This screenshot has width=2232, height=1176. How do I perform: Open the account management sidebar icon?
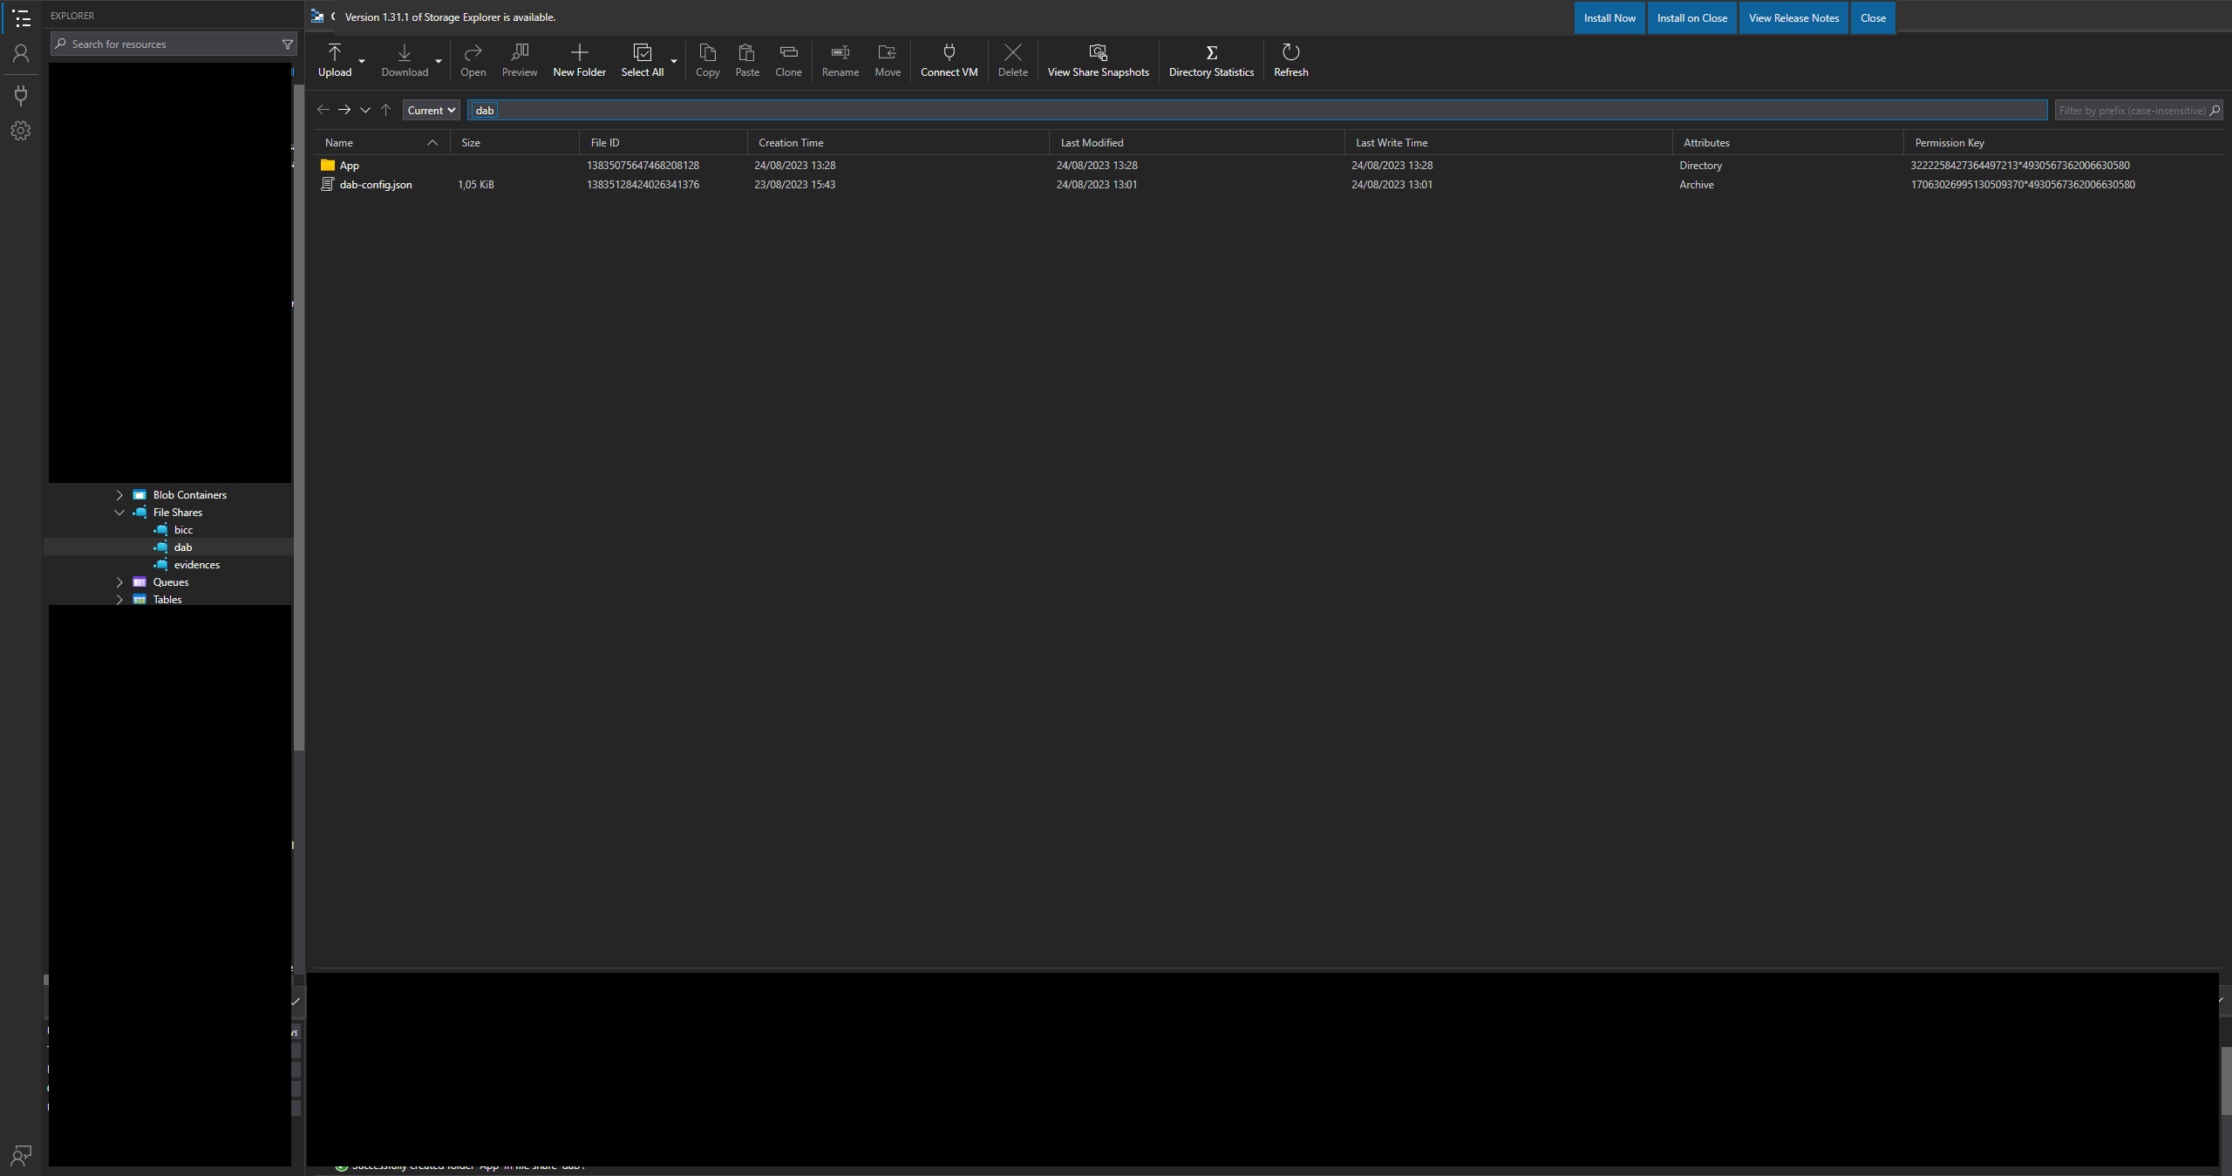pyautogui.click(x=21, y=54)
